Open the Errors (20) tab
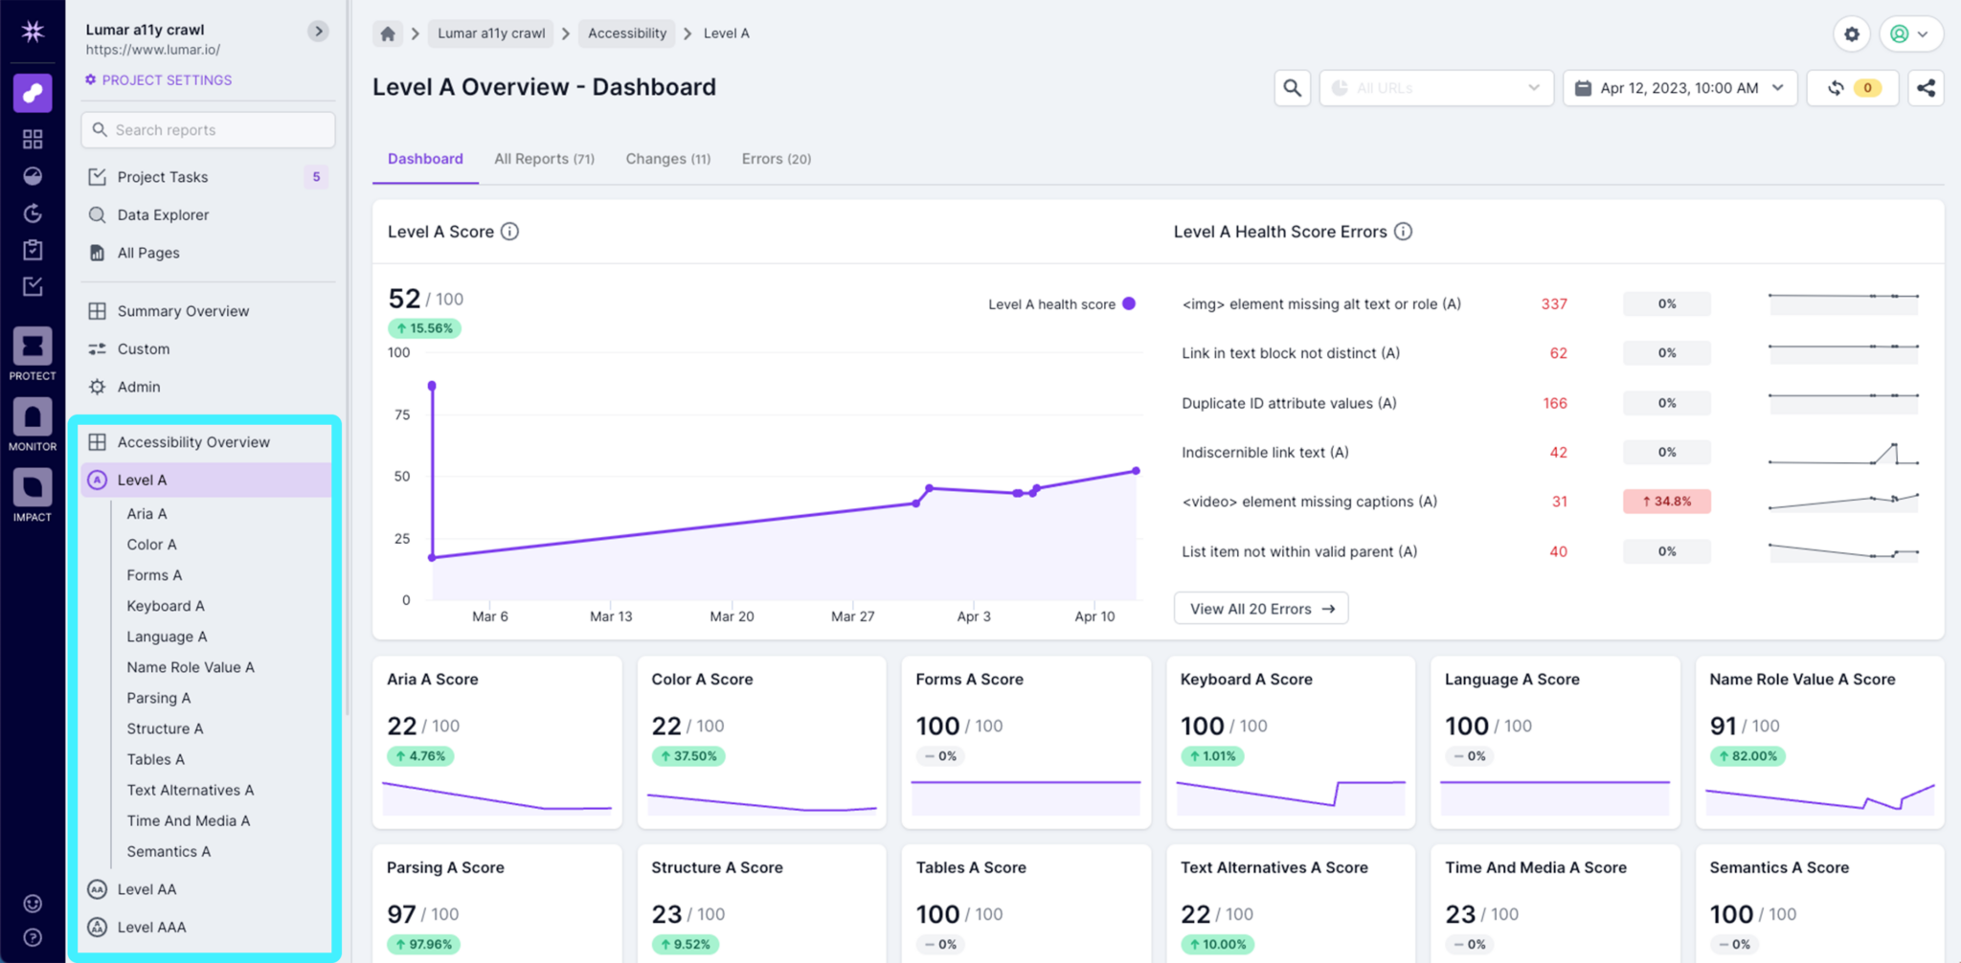Viewport: 1961px width, 963px height. coord(776,158)
